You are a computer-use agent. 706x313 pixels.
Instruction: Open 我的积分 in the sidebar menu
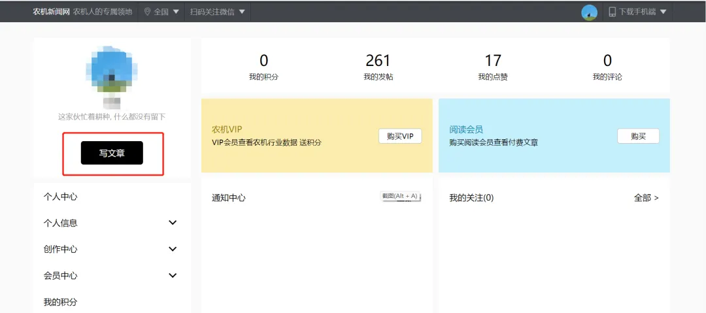60,302
